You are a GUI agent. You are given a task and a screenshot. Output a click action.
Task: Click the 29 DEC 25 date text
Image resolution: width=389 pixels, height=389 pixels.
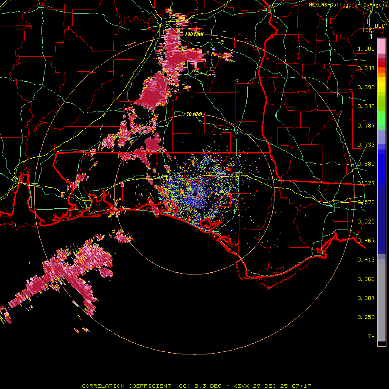tap(270, 386)
